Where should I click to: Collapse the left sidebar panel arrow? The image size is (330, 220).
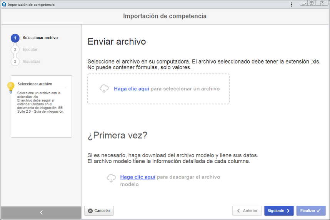[x=41, y=212]
